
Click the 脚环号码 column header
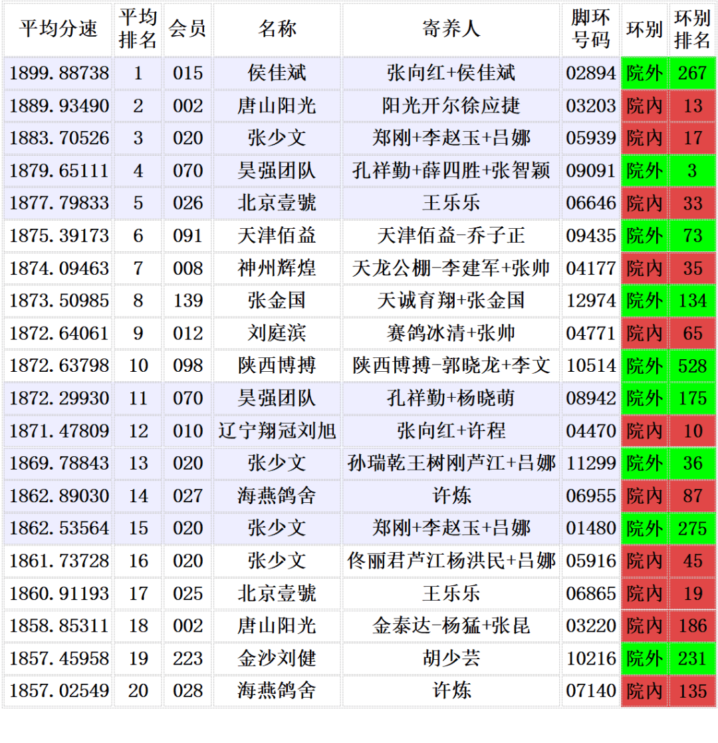(590, 29)
